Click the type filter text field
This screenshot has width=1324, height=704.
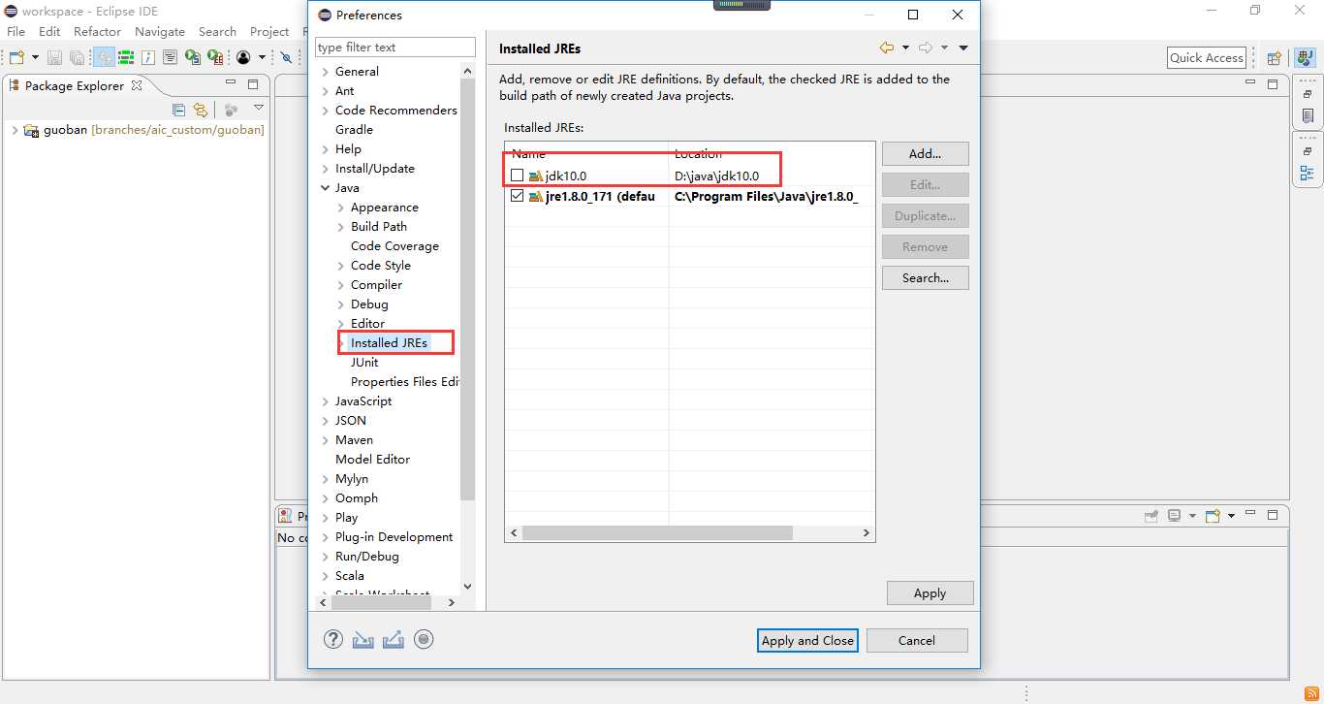point(395,47)
